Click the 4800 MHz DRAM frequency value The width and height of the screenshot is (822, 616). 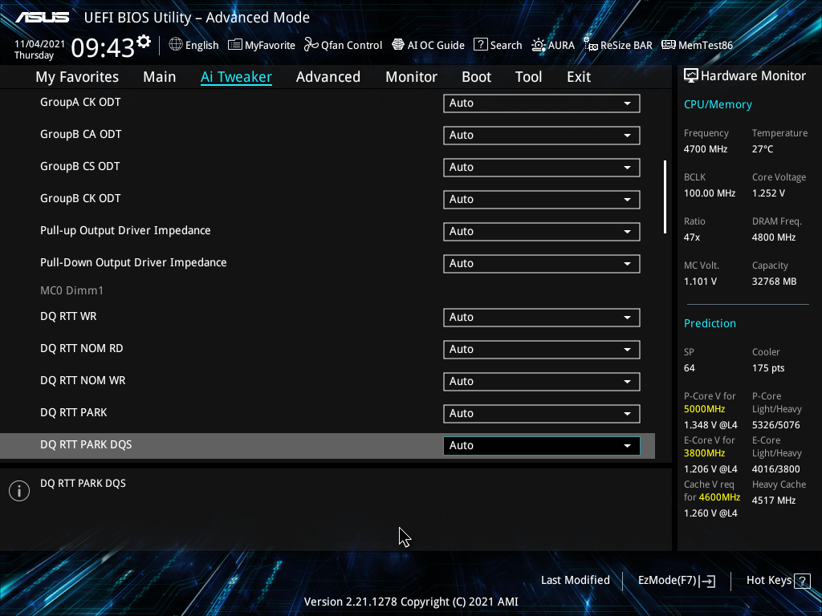tap(774, 237)
